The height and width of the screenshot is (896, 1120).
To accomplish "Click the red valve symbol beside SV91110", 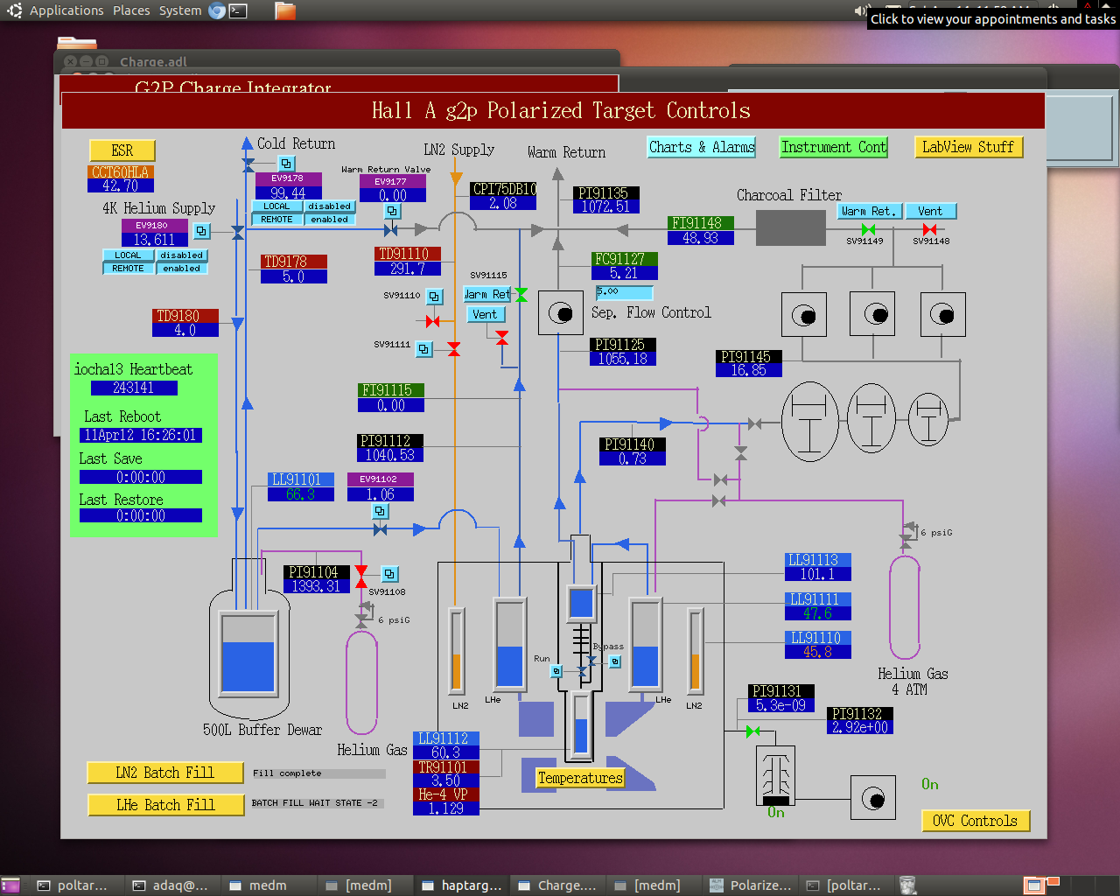I will [432, 322].
